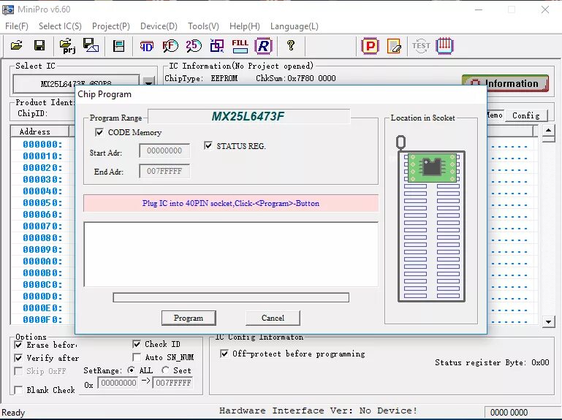Viewport: 562px width, 420px height.
Task: Toggle CODE Memory checkbox
Action: [99, 133]
